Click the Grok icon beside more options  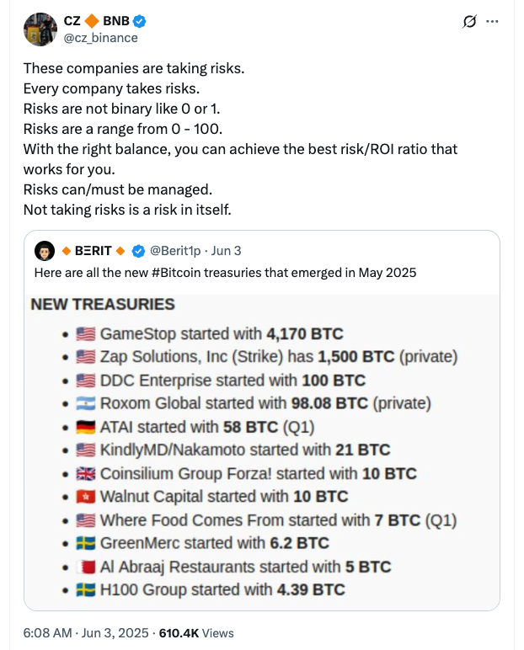point(470,22)
